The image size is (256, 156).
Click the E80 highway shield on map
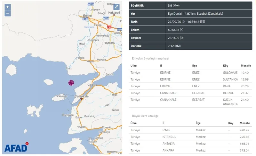tap(109, 27)
